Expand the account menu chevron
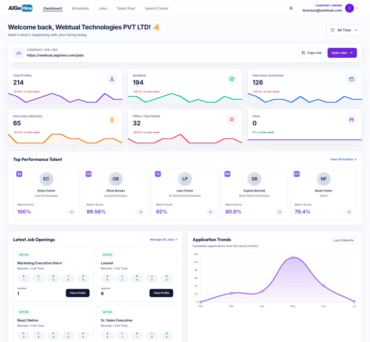370x342 pixels. [x=357, y=8]
